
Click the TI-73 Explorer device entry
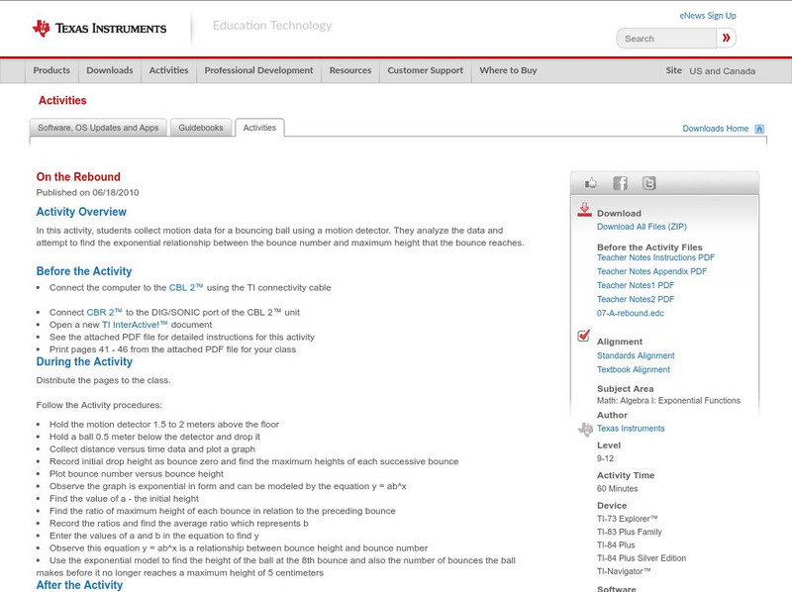tap(627, 519)
